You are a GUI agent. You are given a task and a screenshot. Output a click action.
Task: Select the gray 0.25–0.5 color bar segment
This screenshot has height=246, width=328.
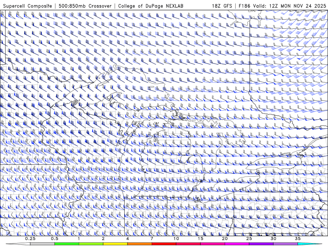(x=43, y=244)
